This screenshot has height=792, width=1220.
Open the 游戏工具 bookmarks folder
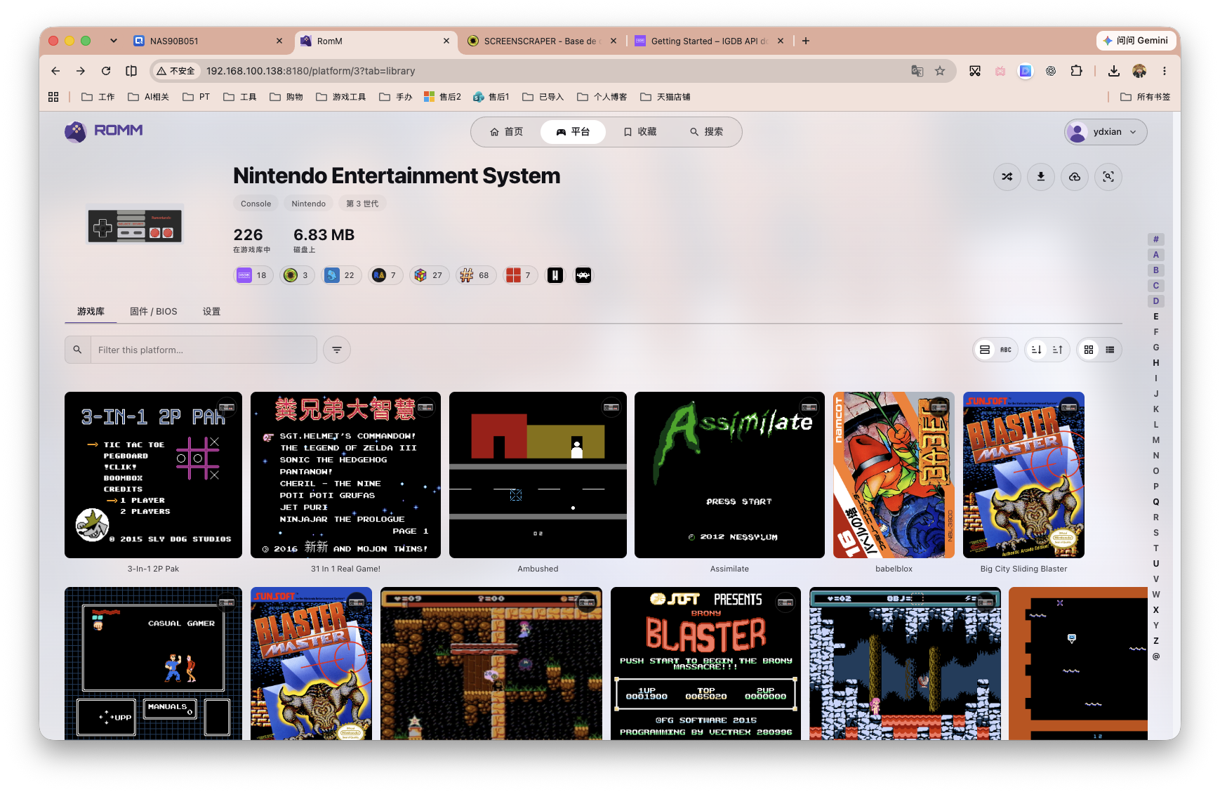coord(341,97)
